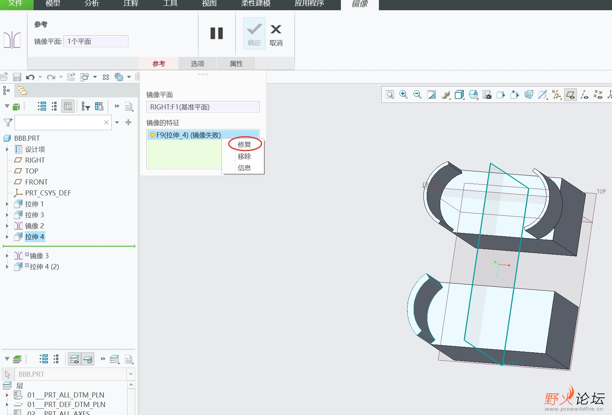Toggle datum axis display icon

coord(584,95)
